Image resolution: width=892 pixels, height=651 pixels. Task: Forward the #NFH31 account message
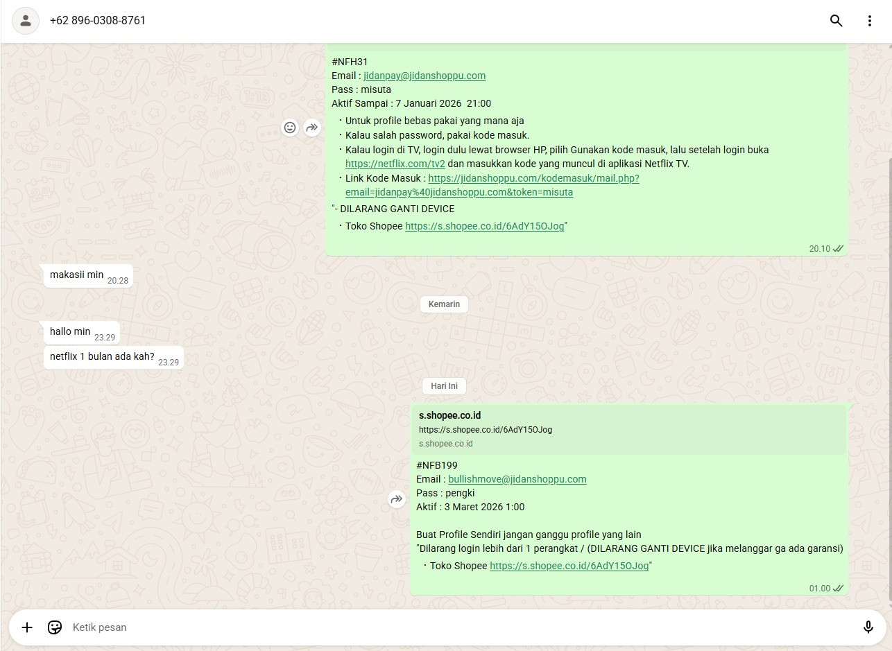coord(312,128)
